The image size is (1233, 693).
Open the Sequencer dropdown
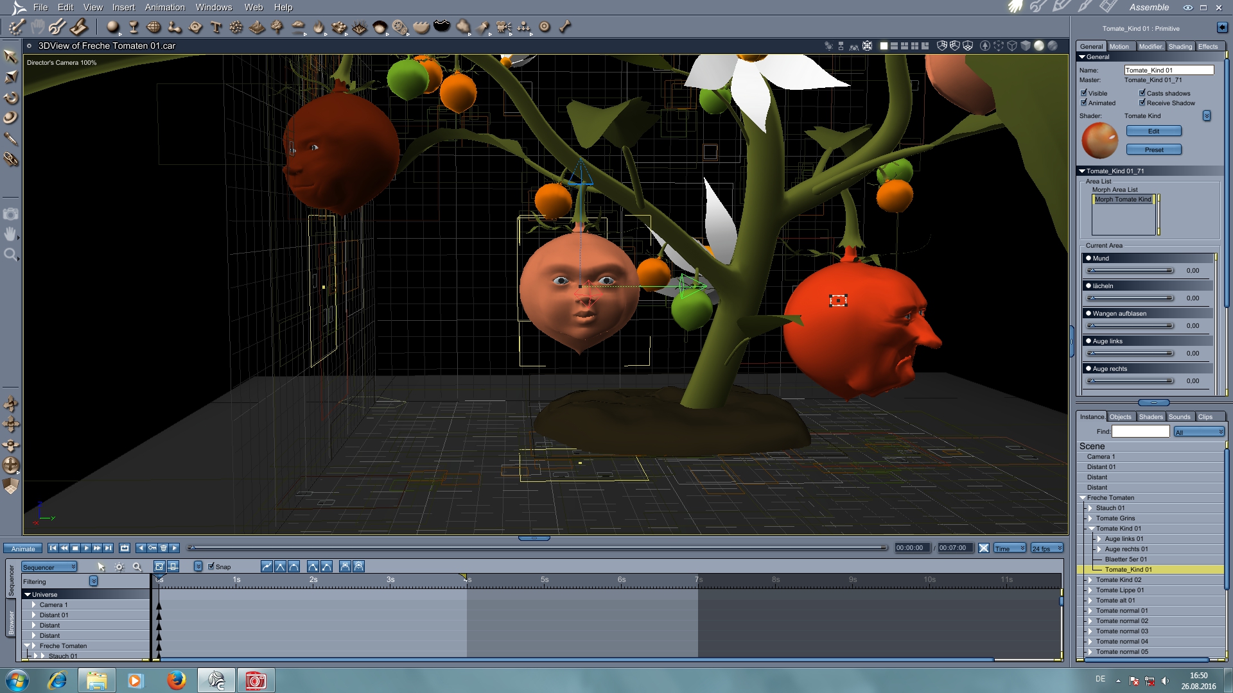[x=49, y=567]
